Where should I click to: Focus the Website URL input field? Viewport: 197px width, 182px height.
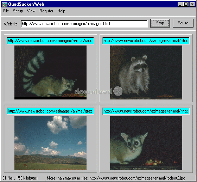tap(84, 24)
